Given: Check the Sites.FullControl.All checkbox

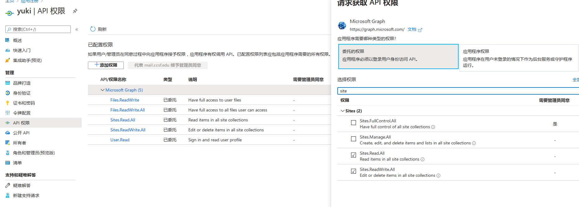Looking at the screenshot, I should coord(354,123).
